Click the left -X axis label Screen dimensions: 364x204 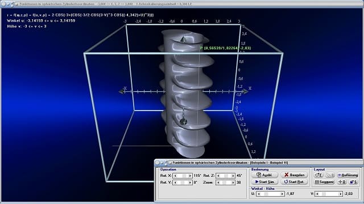(125, 88)
